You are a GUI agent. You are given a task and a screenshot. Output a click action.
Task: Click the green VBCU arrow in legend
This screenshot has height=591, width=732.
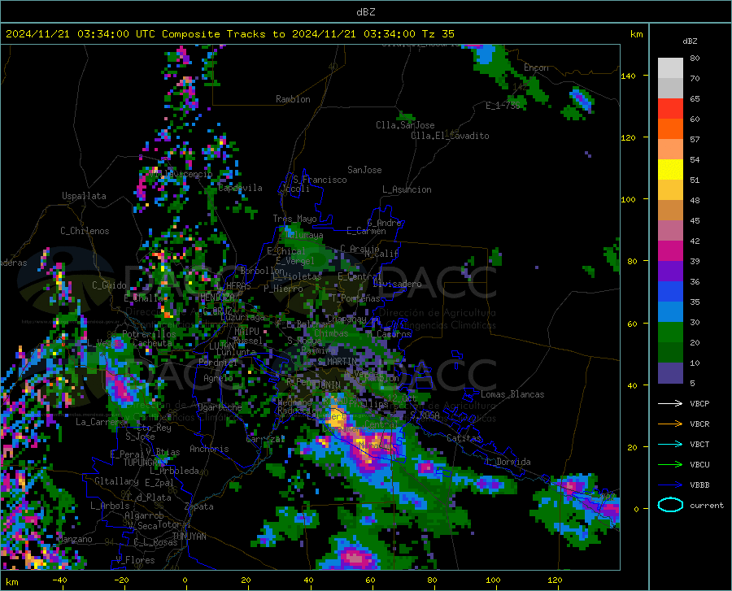[x=670, y=465]
